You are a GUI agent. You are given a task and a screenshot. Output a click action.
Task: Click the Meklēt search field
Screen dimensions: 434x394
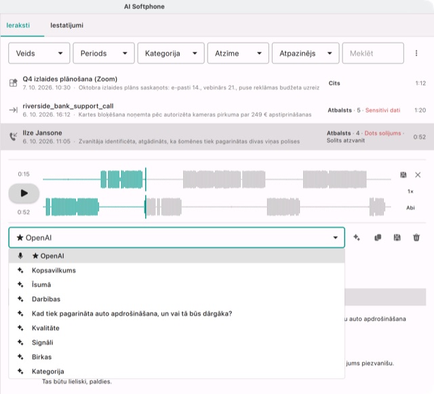(373, 53)
